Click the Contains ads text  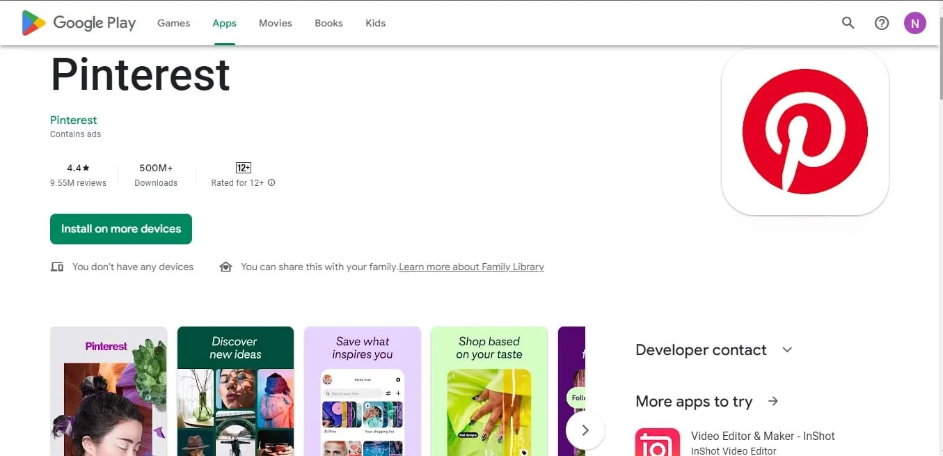coord(75,134)
